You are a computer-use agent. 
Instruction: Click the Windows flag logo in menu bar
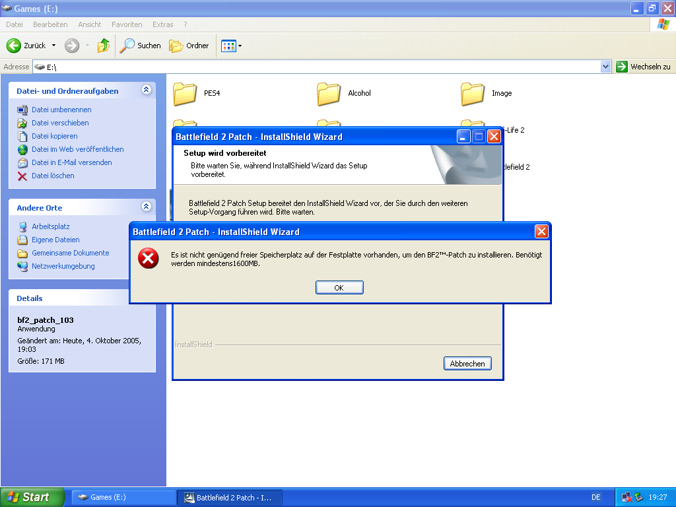coord(663,24)
